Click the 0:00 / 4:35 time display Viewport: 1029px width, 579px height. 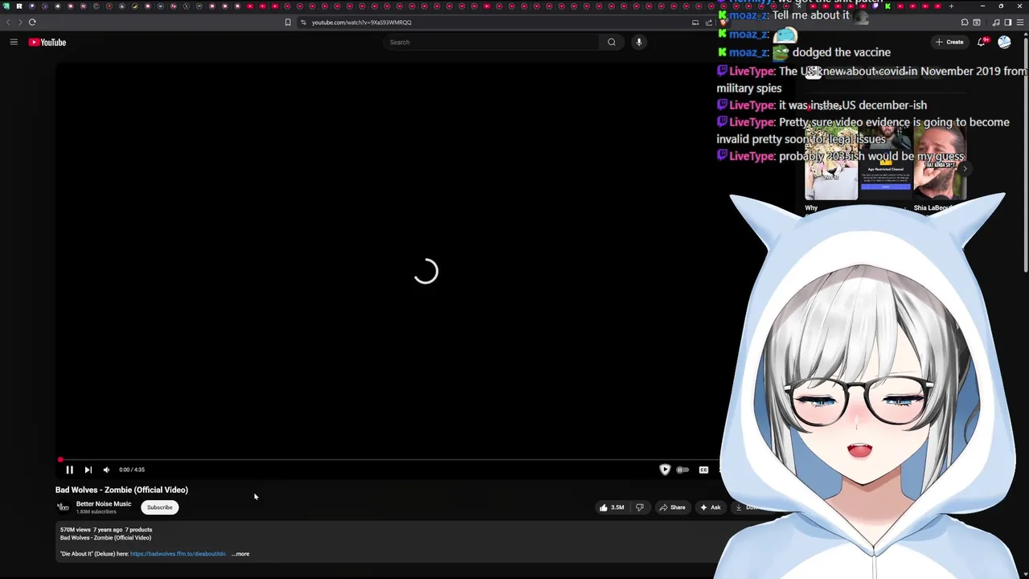pyautogui.click(x=132, y=470)
